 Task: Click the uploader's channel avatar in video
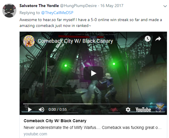(29, 41)
